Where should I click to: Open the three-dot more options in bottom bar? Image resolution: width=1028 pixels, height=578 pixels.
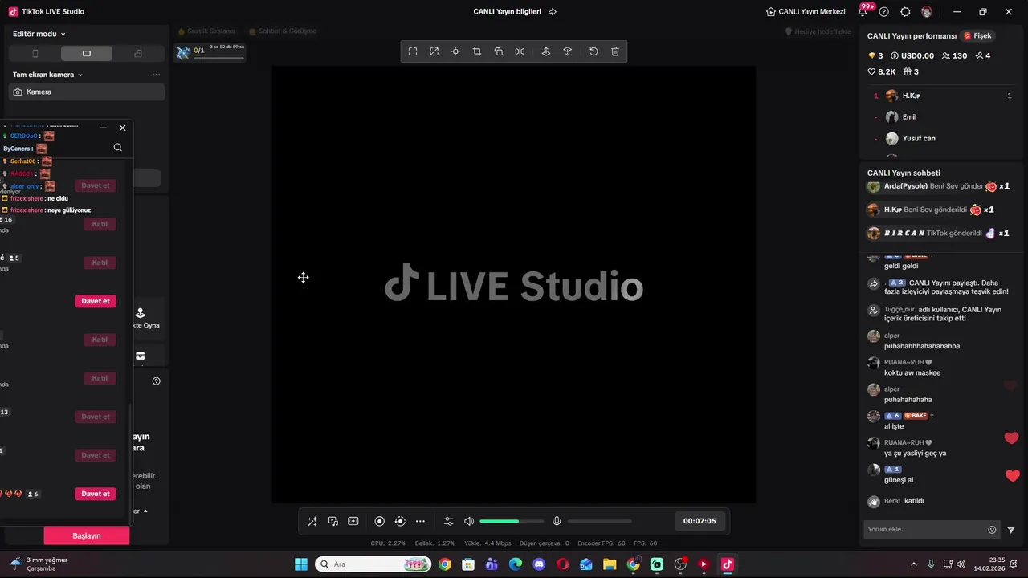click(x=420, y=521)
